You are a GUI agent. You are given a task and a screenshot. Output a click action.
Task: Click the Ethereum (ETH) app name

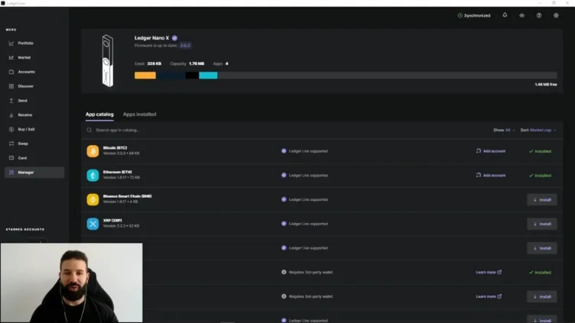pos(117,172)
